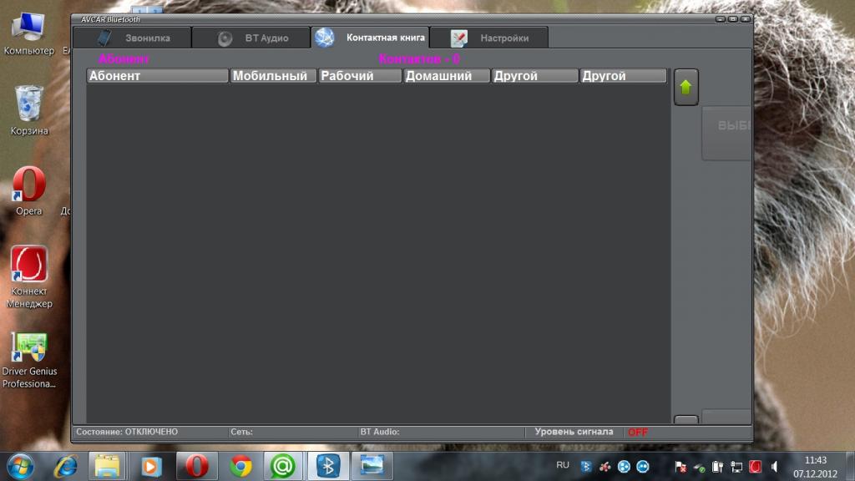Open Google Chrome from the taskbar

point(241,465)
